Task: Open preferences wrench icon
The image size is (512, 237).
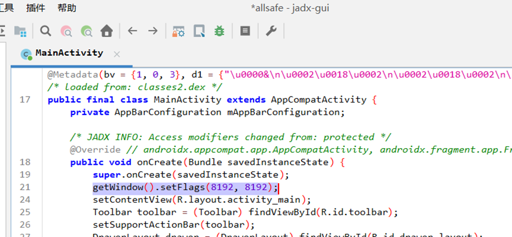Action: click(271, 31)
